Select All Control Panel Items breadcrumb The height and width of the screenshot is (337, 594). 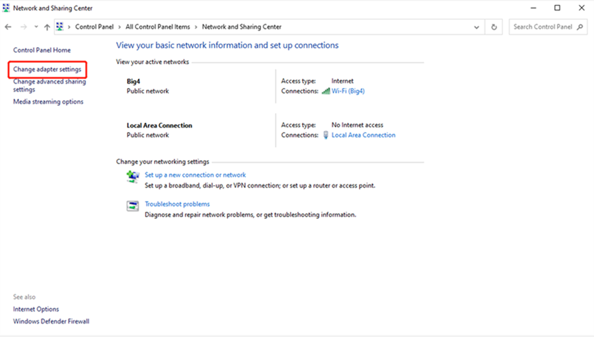pyautogui.click(x=158, y=27)
